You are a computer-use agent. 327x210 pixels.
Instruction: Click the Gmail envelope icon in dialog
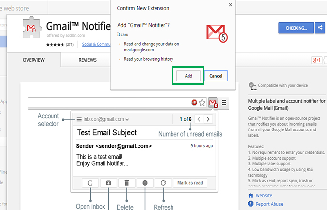pyautogui.click(x=217, y=33)
